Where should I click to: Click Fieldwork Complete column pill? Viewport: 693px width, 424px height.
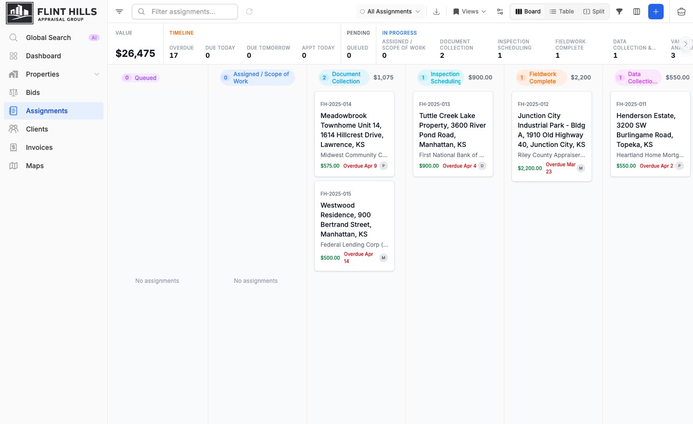point(541,78)
